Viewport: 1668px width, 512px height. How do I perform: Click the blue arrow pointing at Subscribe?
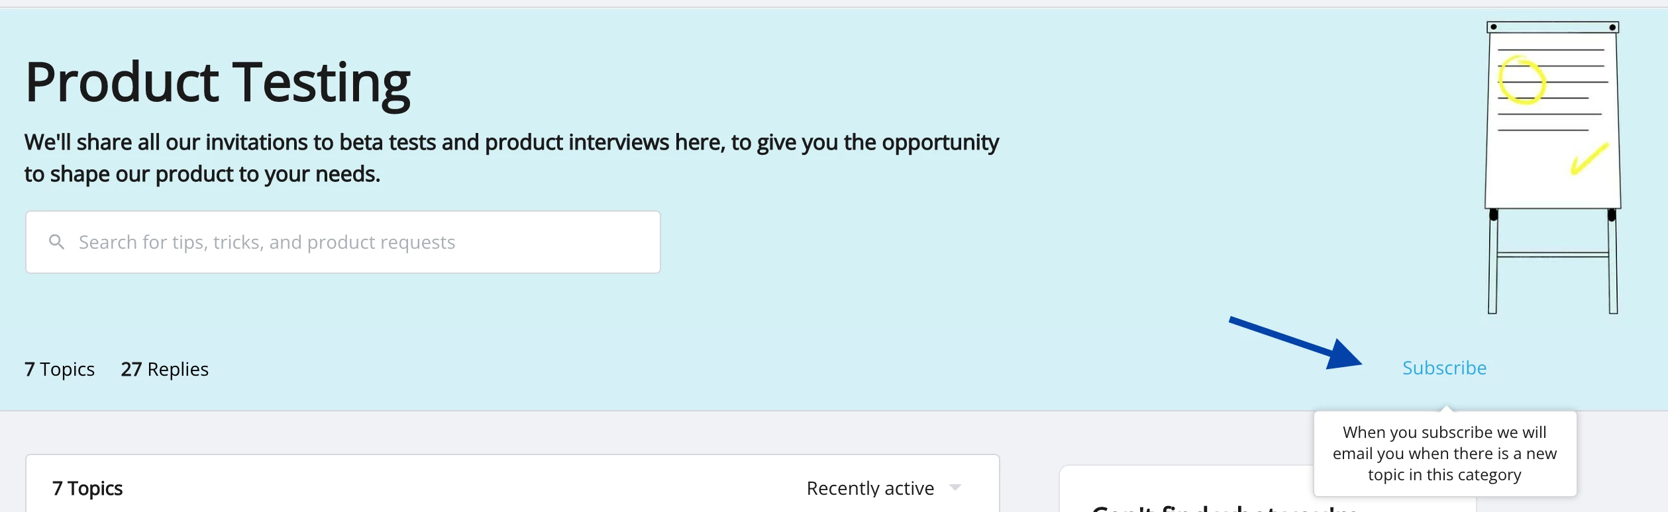point(1295,343)
